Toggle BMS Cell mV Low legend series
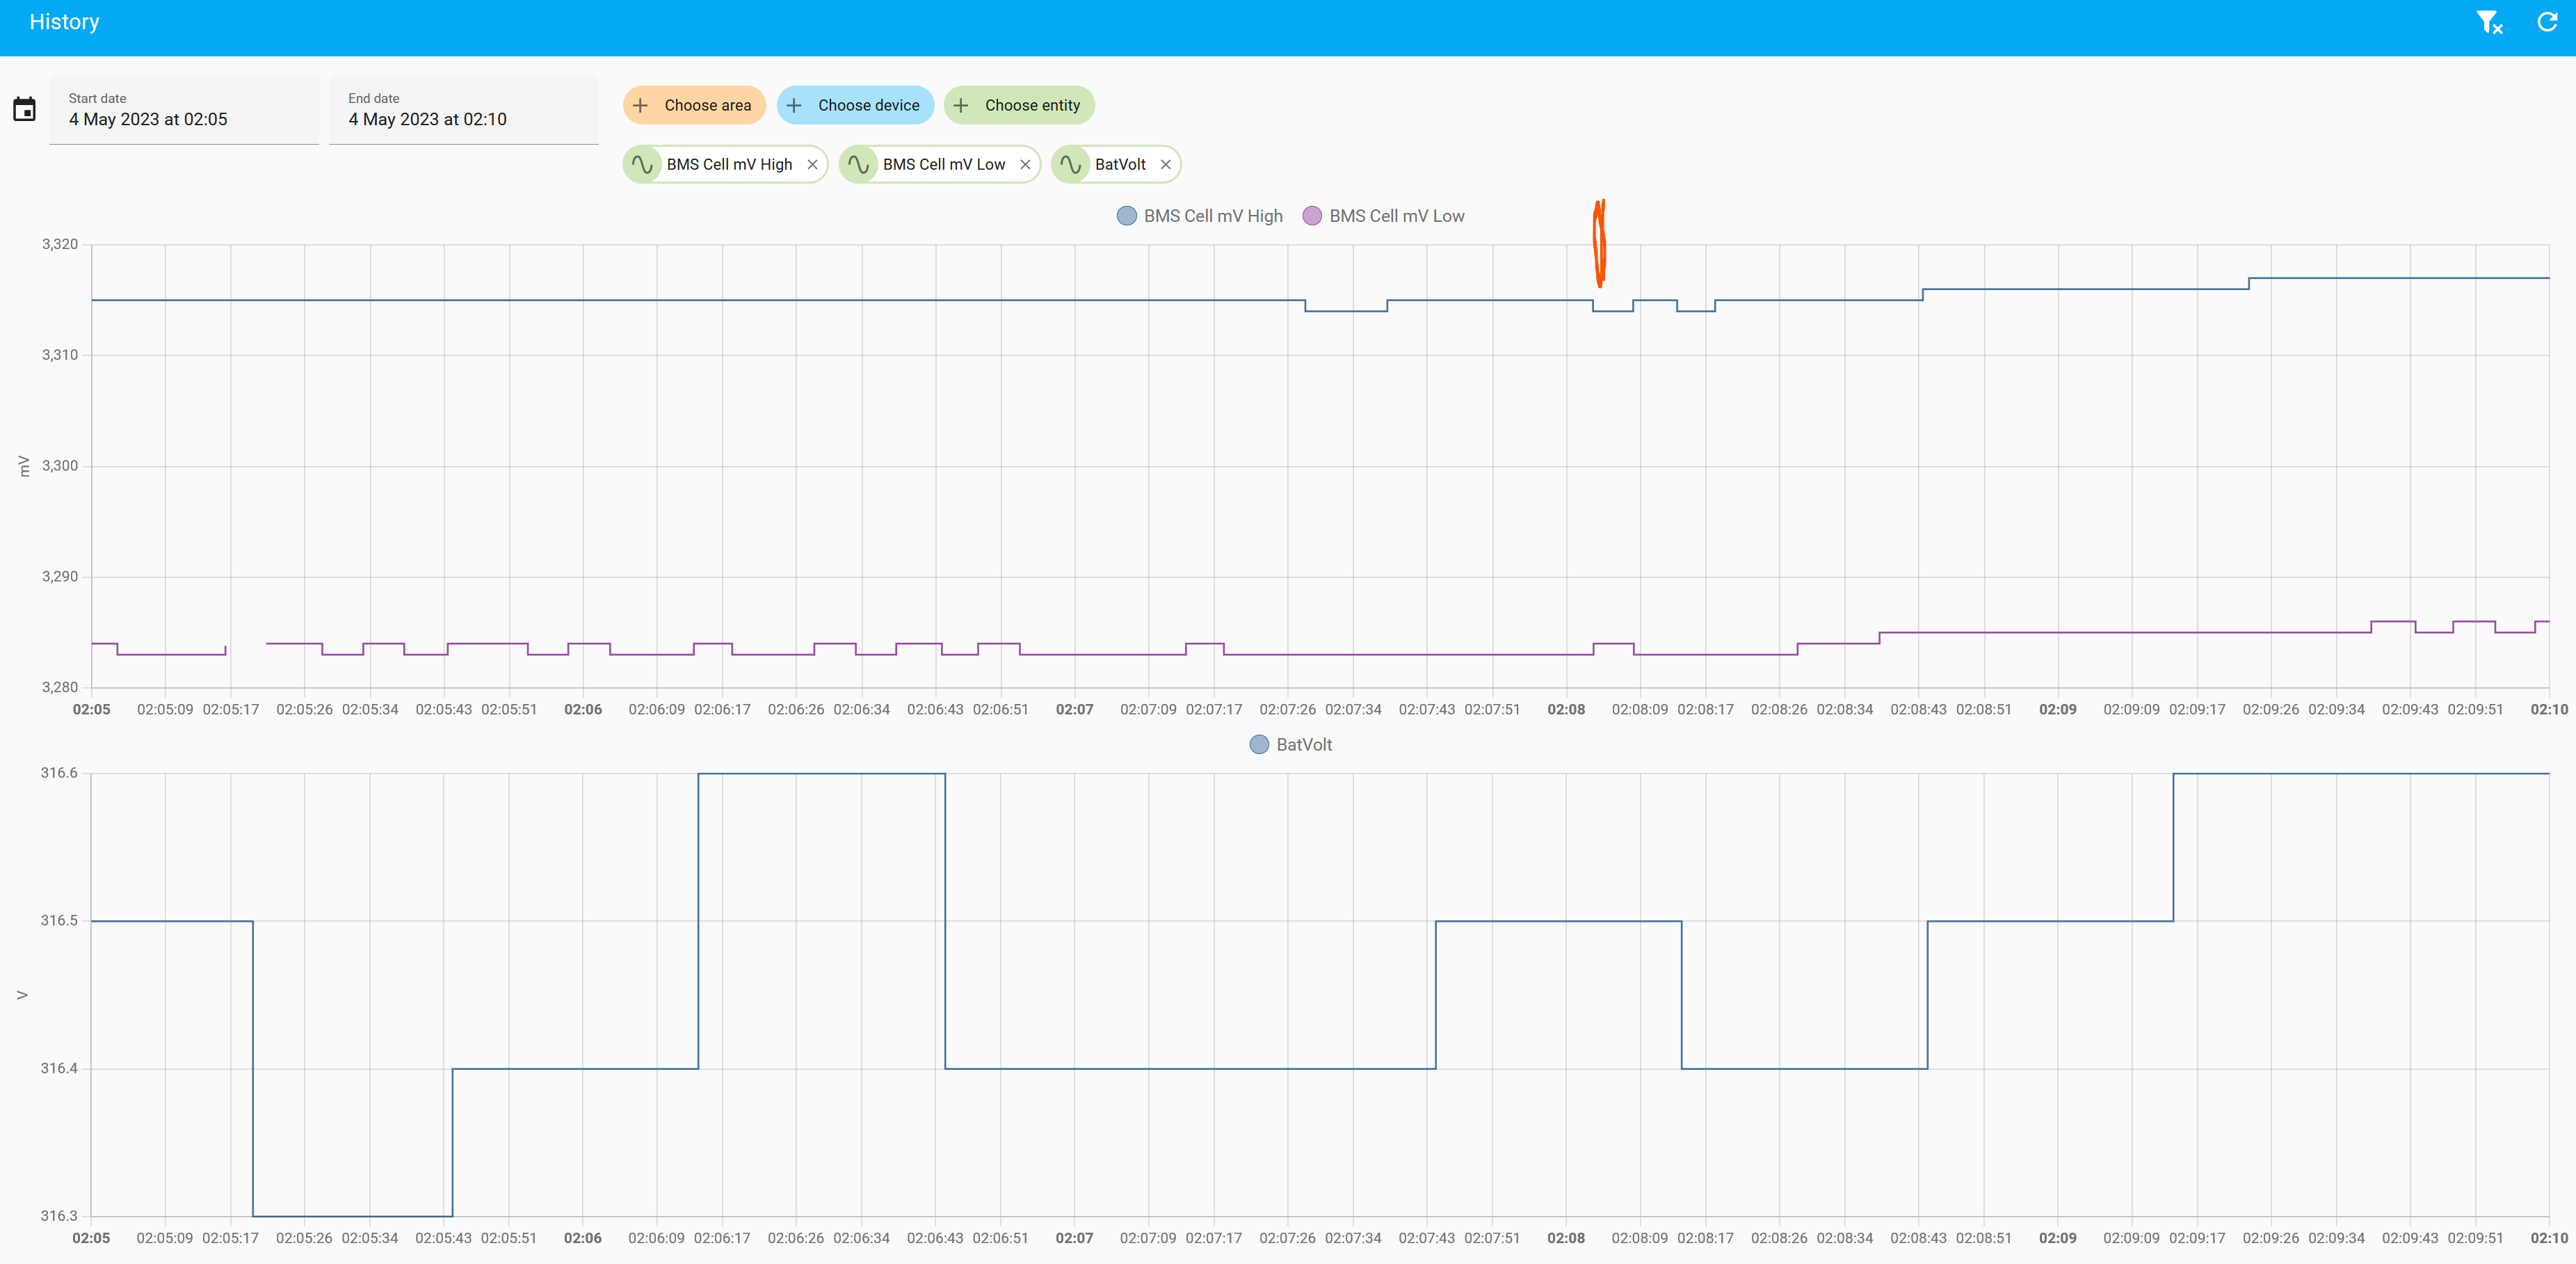This screenshot has height=1264, width=2576. click(x=1396, y=216)
